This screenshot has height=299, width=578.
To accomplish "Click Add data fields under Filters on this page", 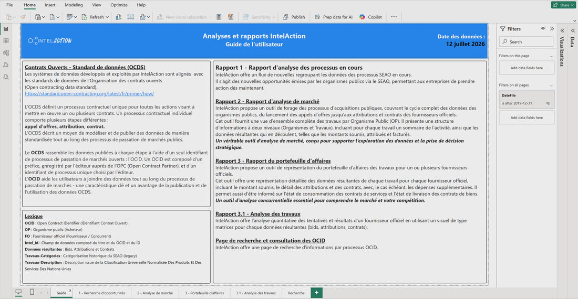I will [527, 68].
